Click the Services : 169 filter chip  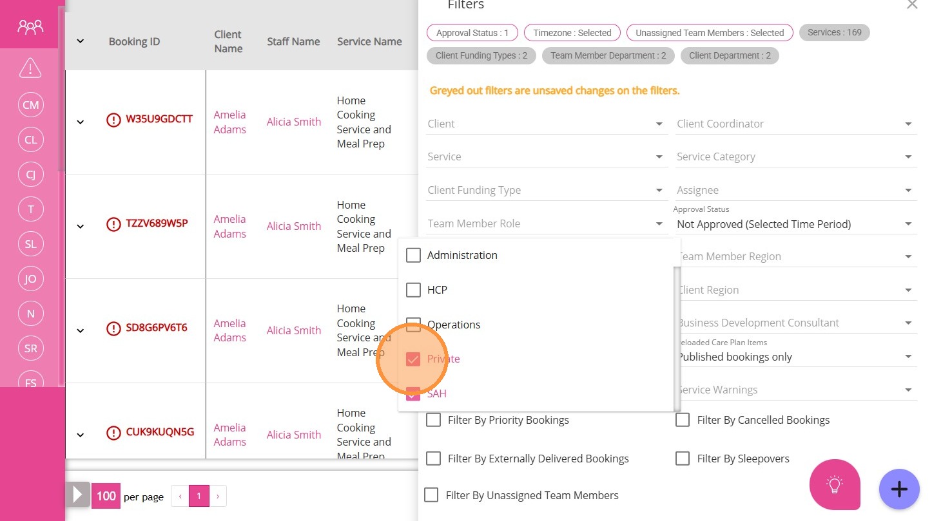(x=834, y=33)
